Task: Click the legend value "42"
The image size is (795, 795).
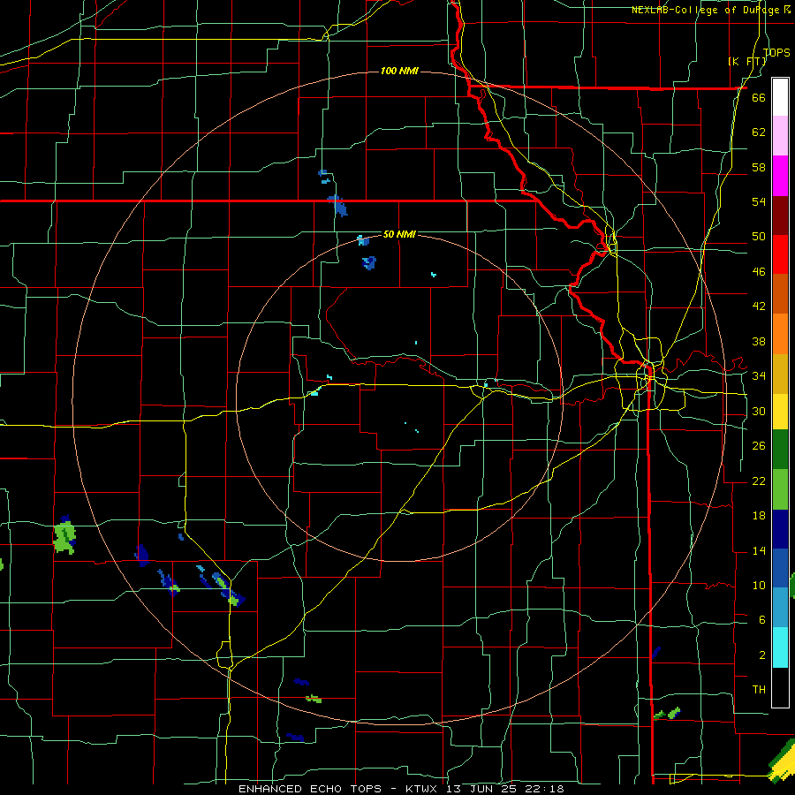Action: 759,307
